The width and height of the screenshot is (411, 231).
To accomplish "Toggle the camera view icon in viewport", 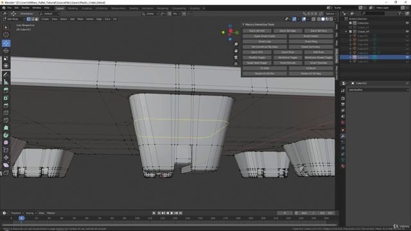I will [x=236, y=57].
